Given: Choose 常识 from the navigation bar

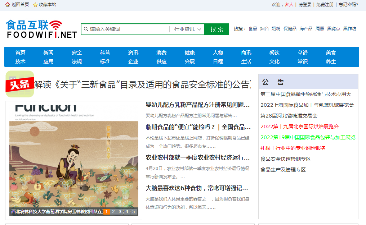Looking at the screenshot, I should (303, 61).
